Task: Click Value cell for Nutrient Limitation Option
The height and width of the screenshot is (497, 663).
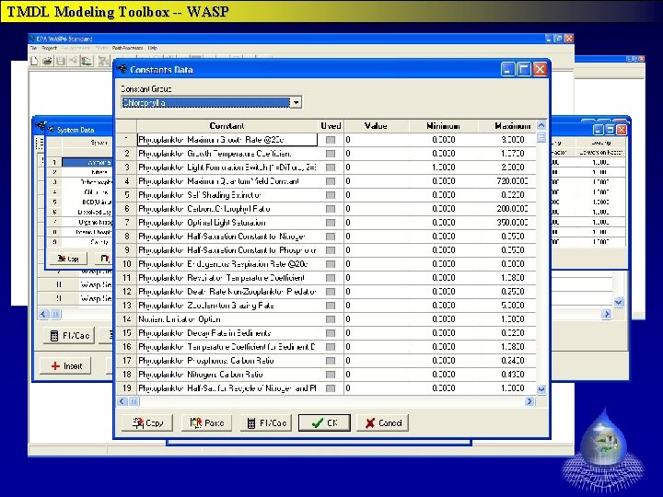Action: tap(377, 319)
